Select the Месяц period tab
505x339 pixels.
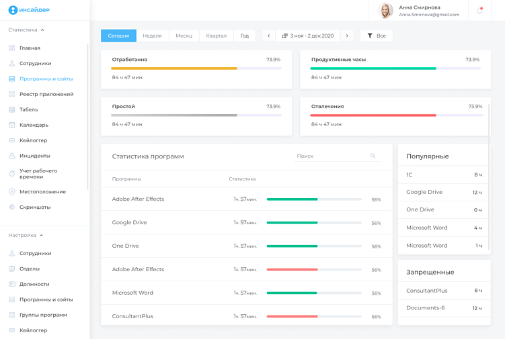[184, 36]
